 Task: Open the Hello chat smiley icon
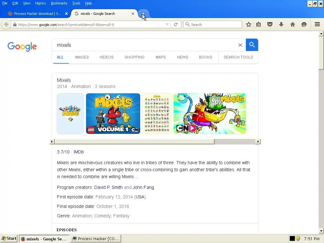click(304, 25)
